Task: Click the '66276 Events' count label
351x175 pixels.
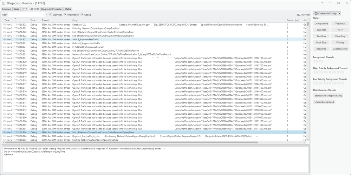Action: tap(303, 15)
